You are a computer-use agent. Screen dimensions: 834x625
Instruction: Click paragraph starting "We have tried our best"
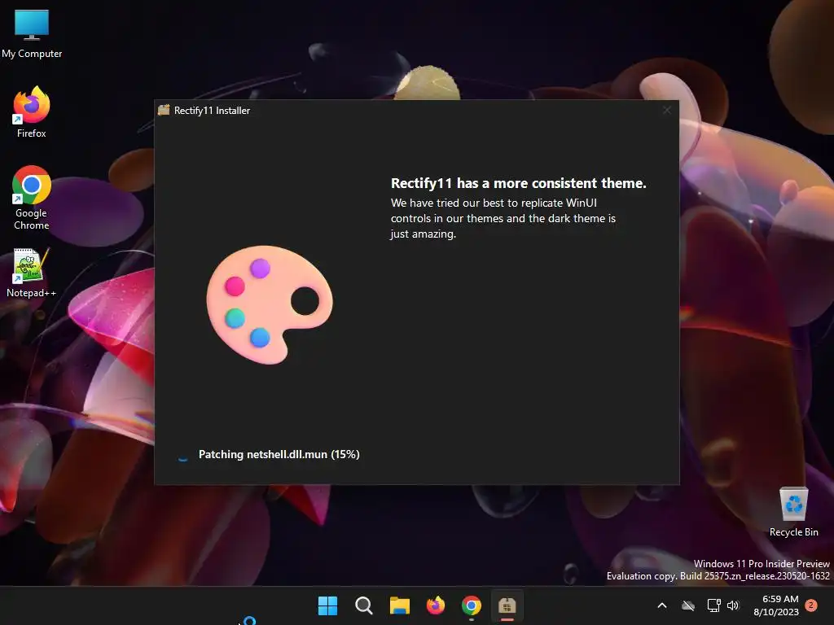coord(503,218)
